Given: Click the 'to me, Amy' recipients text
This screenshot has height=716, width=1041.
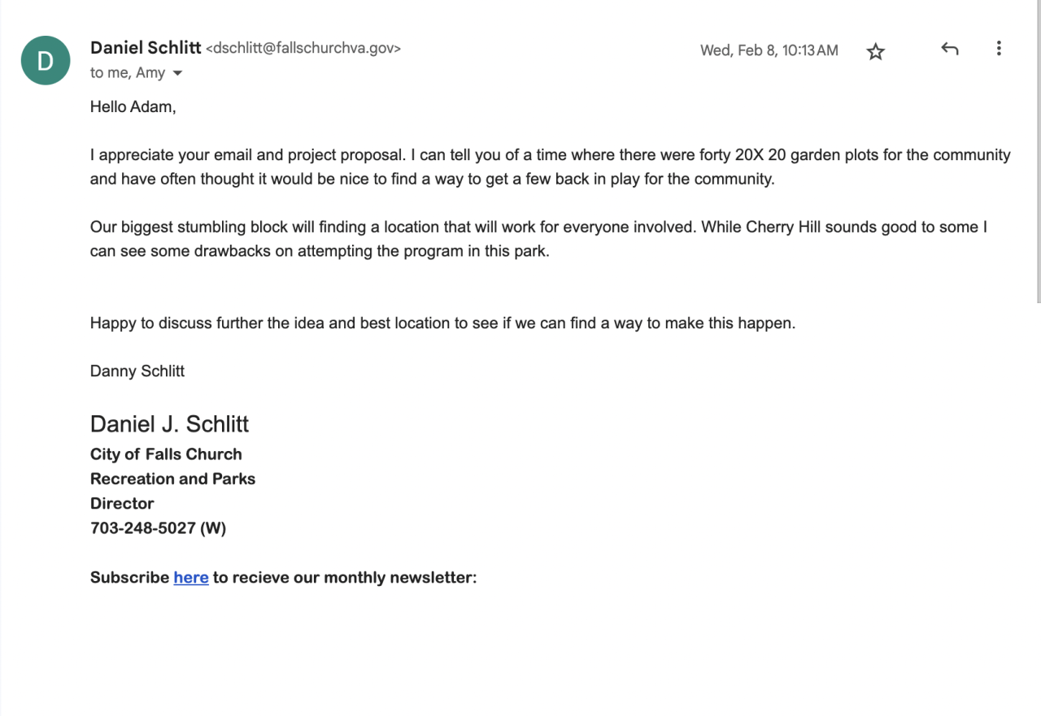Looking at the screenshot, I should pyautogui.click(x=128, y=73).
